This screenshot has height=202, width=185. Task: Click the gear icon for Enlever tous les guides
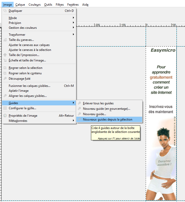point(79,103)
